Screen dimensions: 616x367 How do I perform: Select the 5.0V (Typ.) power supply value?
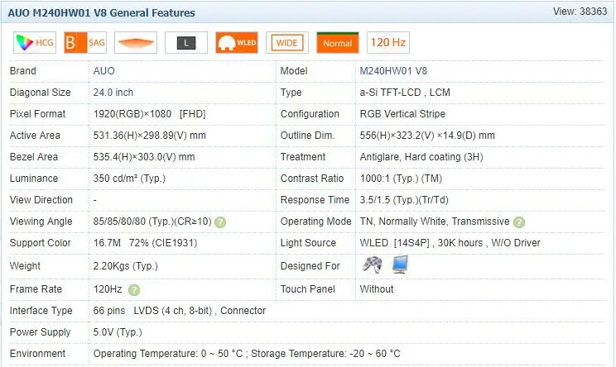118,332
